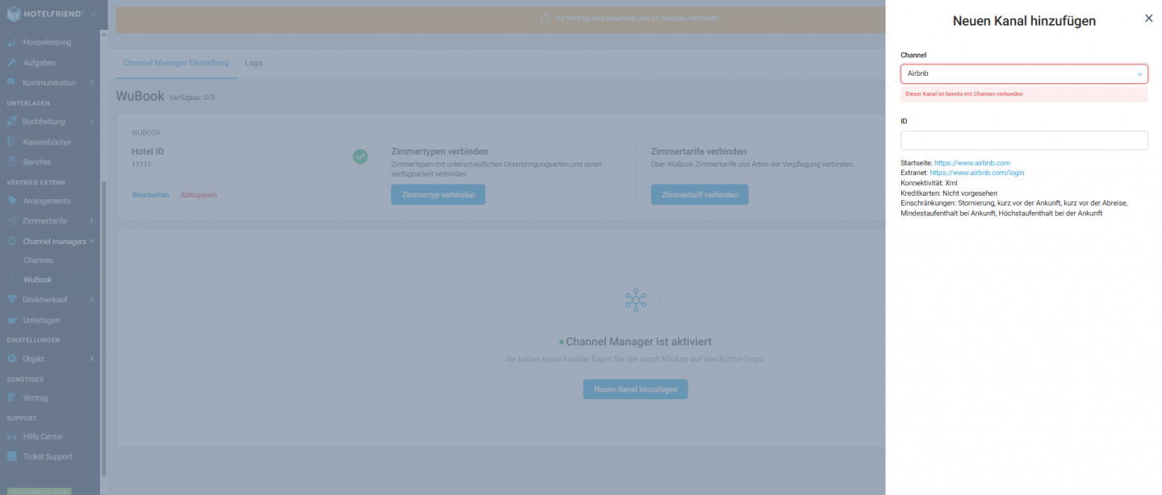Screen dimensions: 1162x495
Task: Click the Zimmertarif verbinden button
Action: point(700,194)
